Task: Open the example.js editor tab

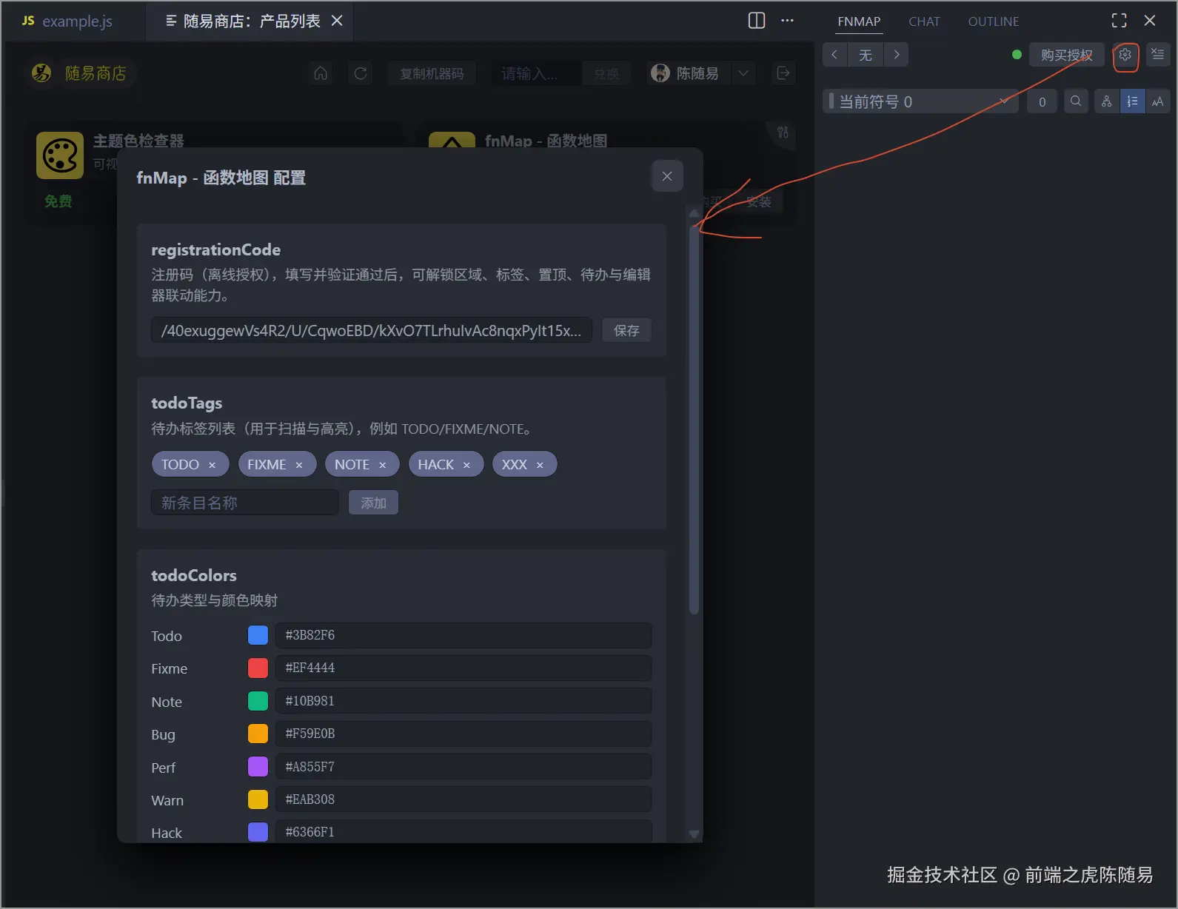Action: tap(74, 21)
